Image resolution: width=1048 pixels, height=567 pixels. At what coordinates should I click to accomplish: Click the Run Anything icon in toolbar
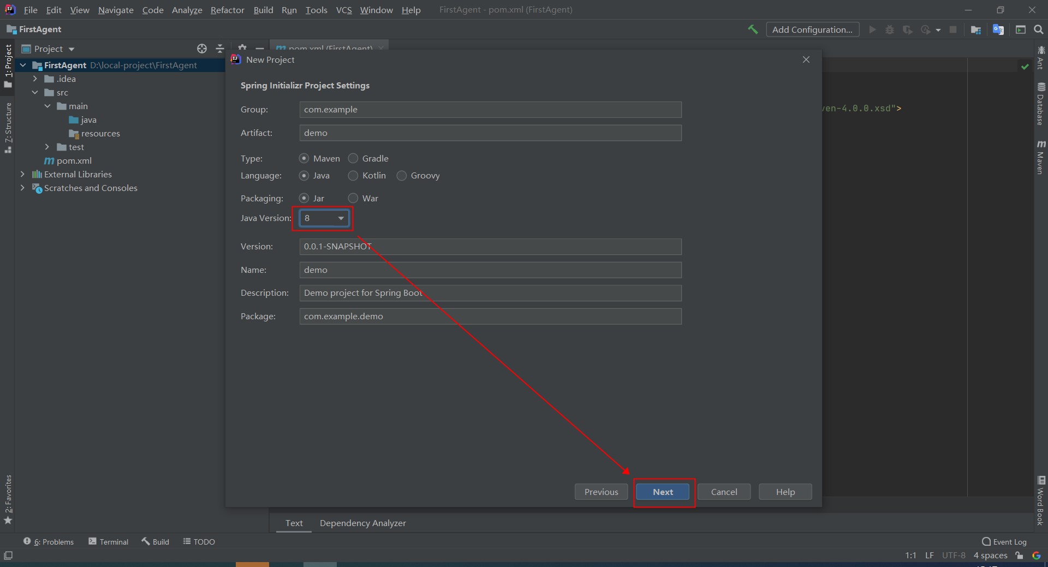[1021, 29]
